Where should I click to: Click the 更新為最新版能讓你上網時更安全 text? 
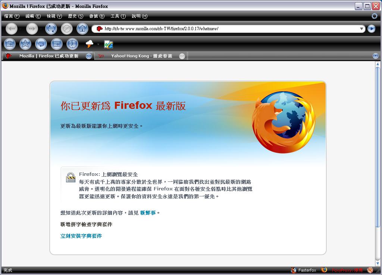click(101, 126)
